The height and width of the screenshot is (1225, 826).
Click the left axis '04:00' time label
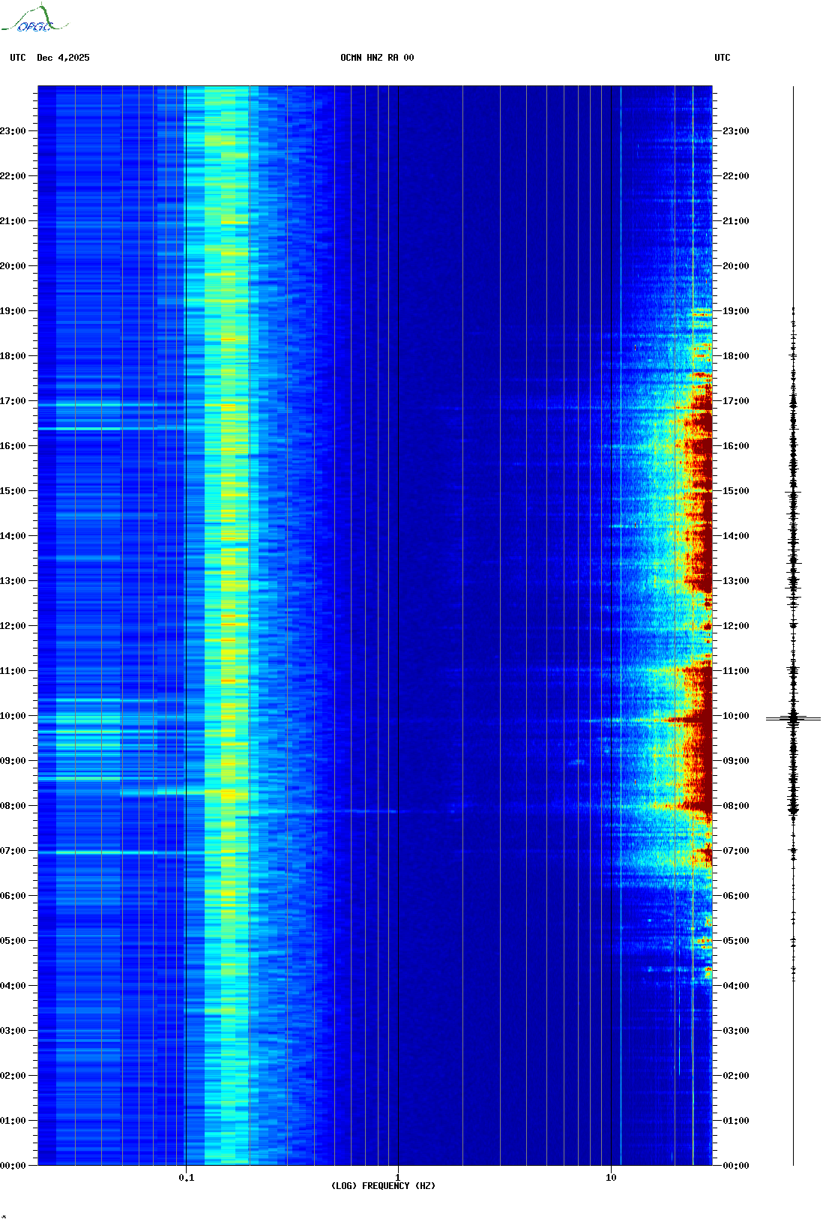(13, 986)
